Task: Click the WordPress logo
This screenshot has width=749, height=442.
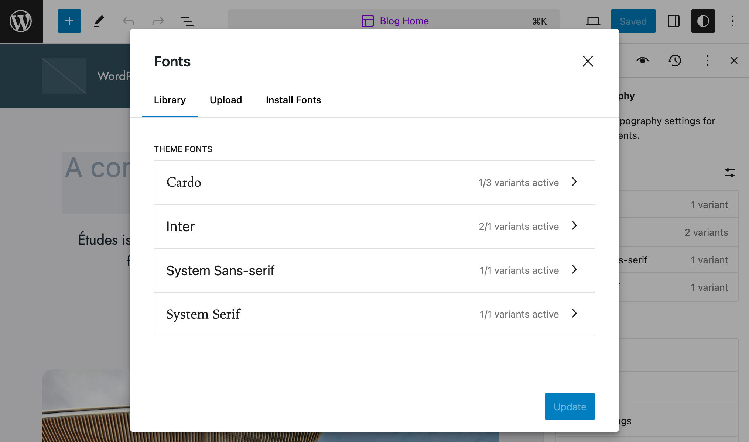Action: click(21, 21)
